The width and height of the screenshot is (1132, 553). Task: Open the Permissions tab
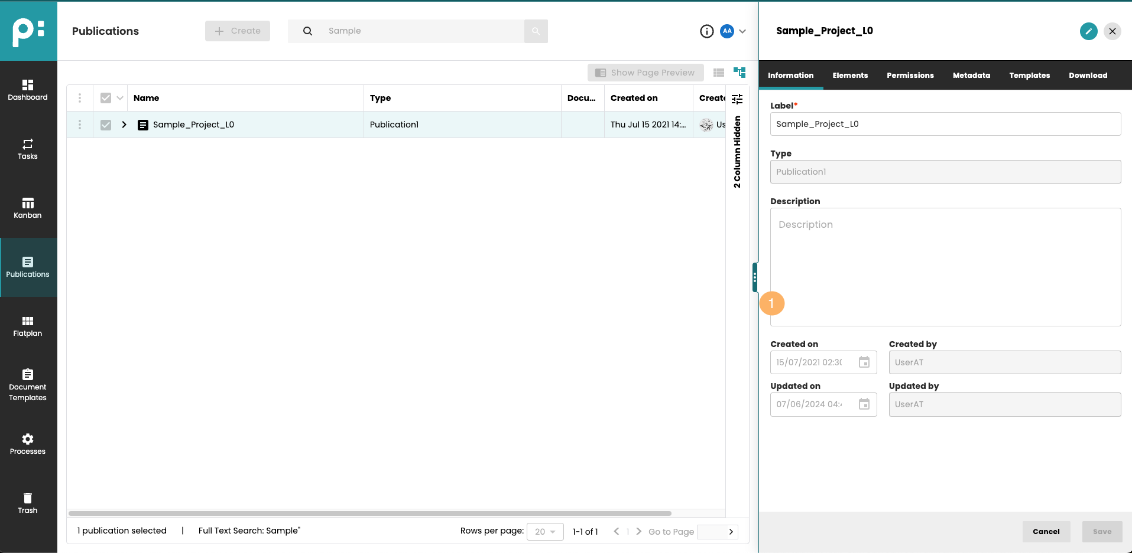910,76
